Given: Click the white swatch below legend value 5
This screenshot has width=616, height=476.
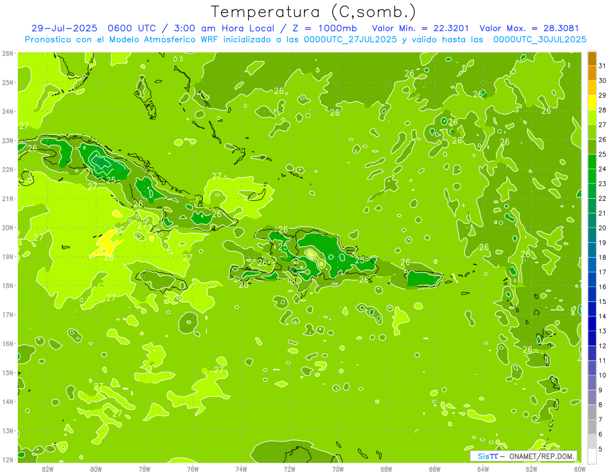Looking at the screenshot, I should (592, 456).
